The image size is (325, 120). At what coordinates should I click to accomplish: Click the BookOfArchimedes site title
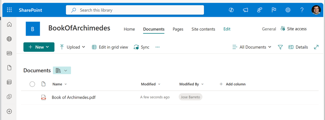[x=79, y=28]
